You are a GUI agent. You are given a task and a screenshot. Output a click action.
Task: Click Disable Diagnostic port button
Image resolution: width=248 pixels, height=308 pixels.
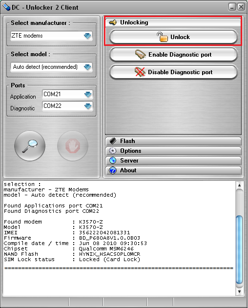[x=173, y=72]
